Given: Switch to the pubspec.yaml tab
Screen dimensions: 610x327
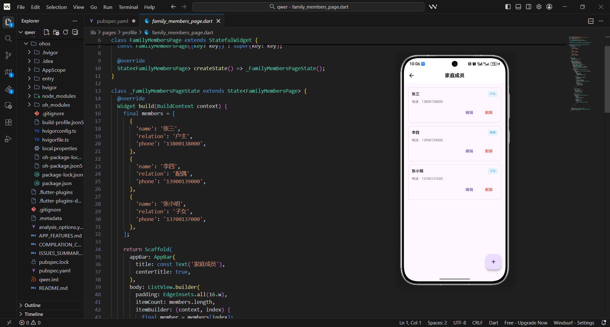Looking at the screenshot, I should (112, 21).
